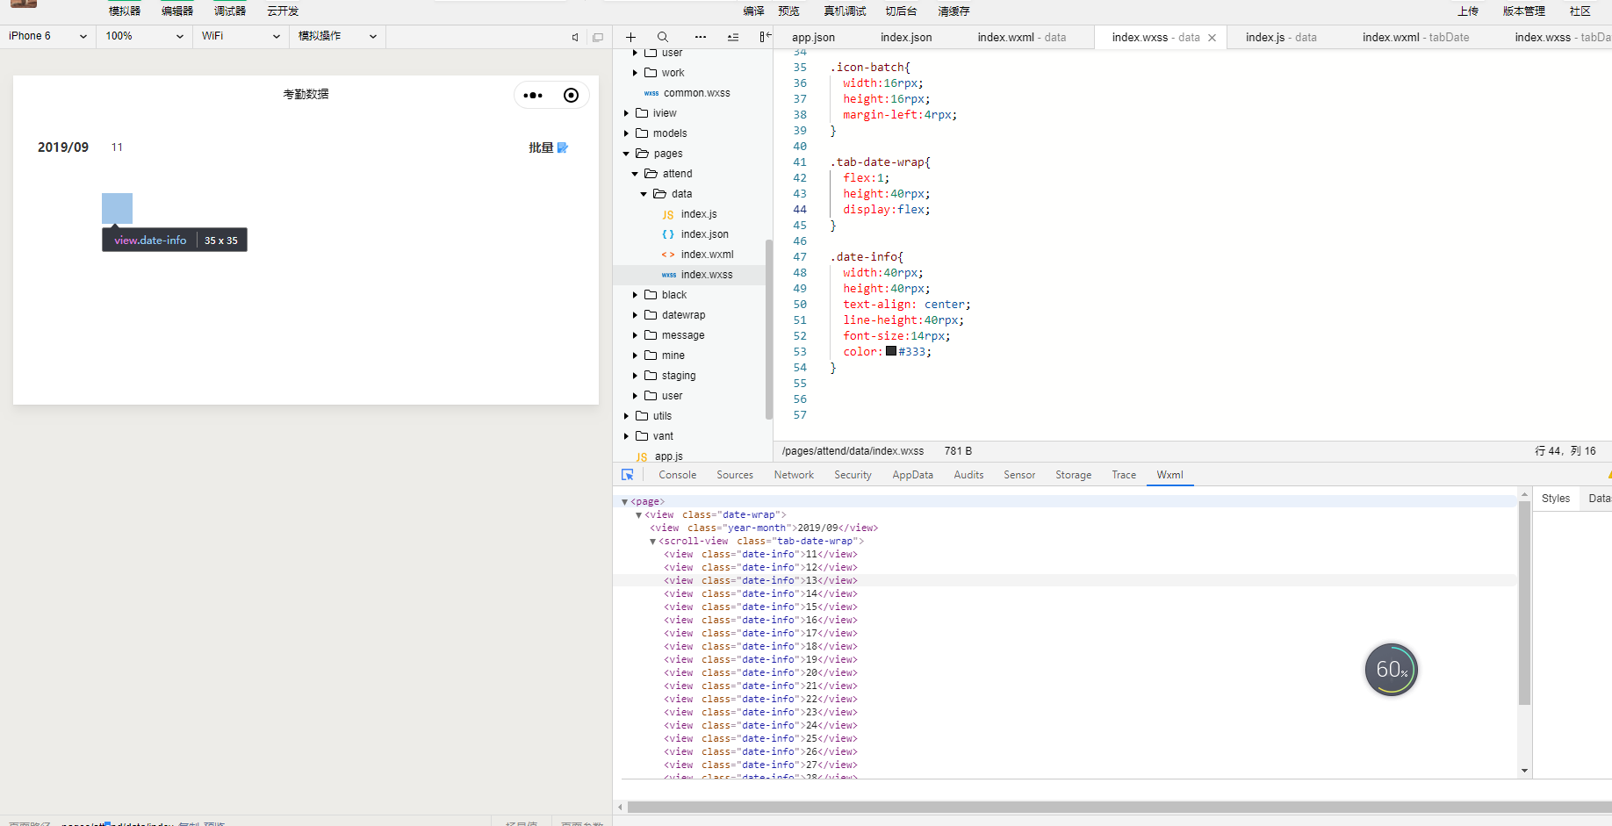This screenshot has height=826, width=1612.
Task: Click the Wxml panel scroll down arrow
Action: pos(1525,771)
